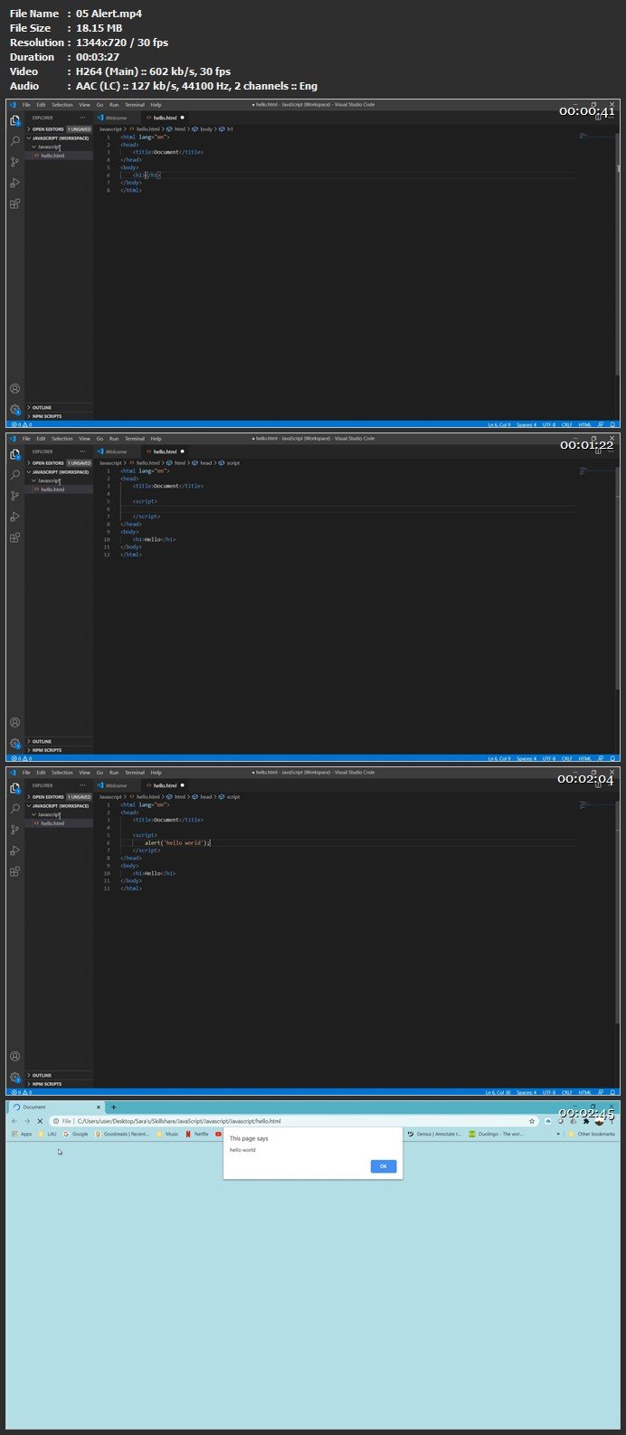Click 'CRLF' in the 00:02:04 frame status bar

coord(567,1092)
